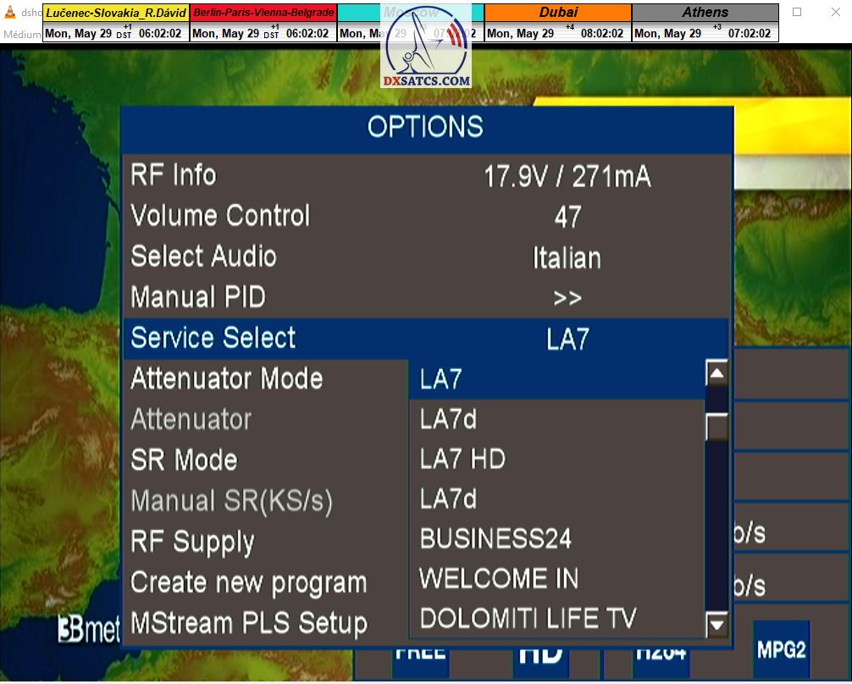The image size is (852, 684).
Task: Adjust the Volume Control value 47
Action: 567,217
